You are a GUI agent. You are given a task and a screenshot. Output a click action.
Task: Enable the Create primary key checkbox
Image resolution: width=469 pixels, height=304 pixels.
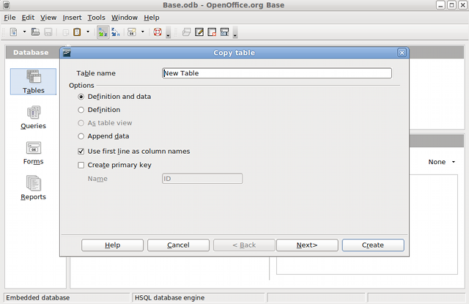click(x=81, y=166)
